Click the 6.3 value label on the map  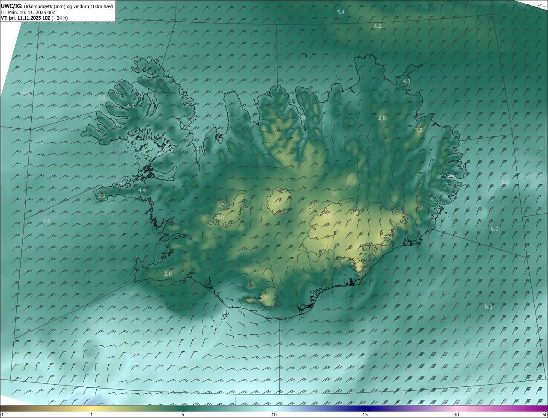[488, 307]
